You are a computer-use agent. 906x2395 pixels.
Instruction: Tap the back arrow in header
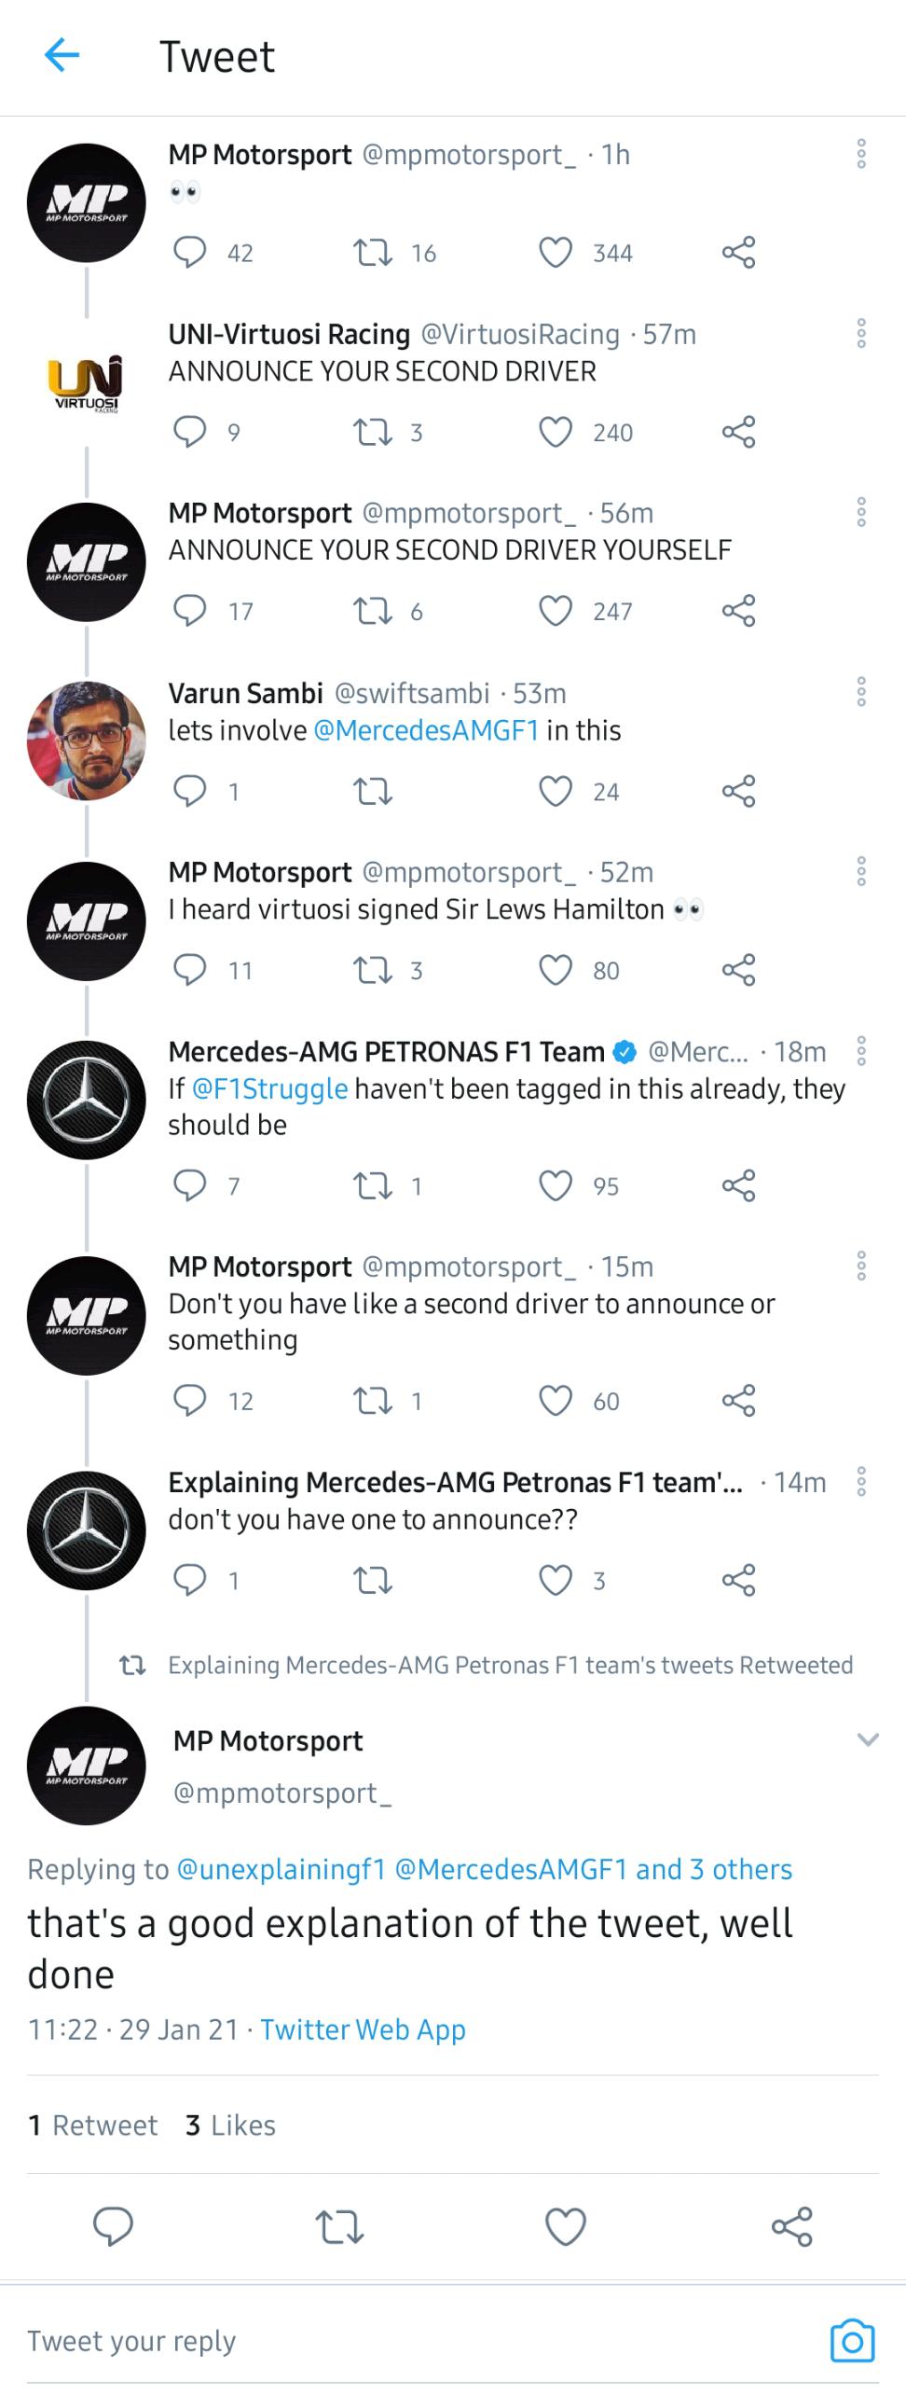(x=62, y=56)
